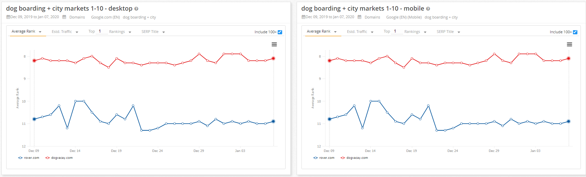Expand Average Rank dropdown in mobile panel

point(335,32)
